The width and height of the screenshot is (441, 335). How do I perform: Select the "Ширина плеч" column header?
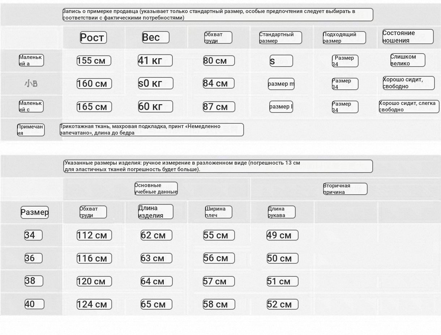coord(218,212)
